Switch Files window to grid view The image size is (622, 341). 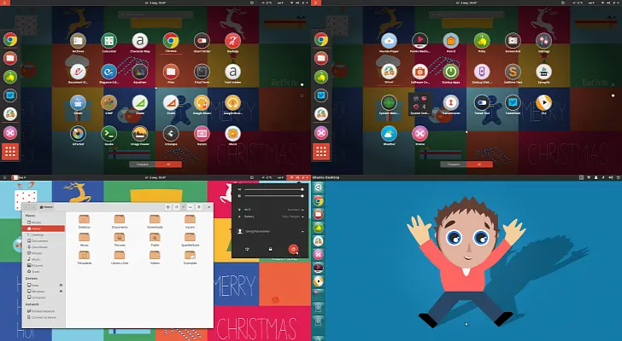pyautogui.click(x=183, y=207)
